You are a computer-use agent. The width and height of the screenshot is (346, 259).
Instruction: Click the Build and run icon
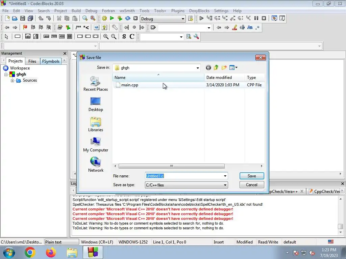[120, 18]
